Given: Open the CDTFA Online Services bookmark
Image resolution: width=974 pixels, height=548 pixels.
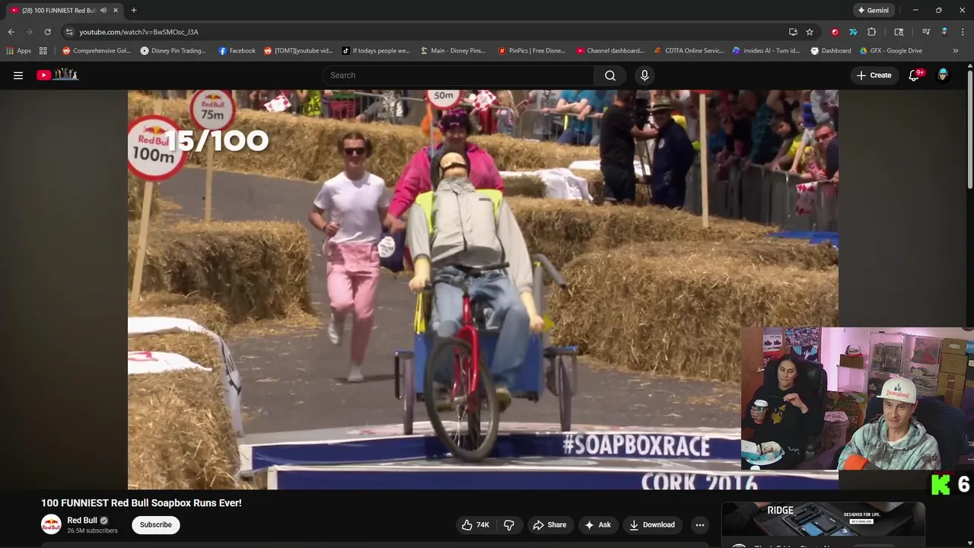Looking at the screenshot, I should click(x=689, y=51).
